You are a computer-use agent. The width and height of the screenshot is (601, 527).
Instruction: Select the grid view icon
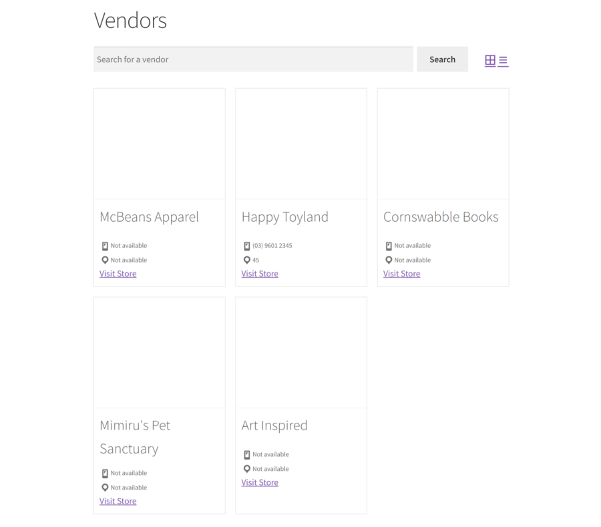[491, 60]
